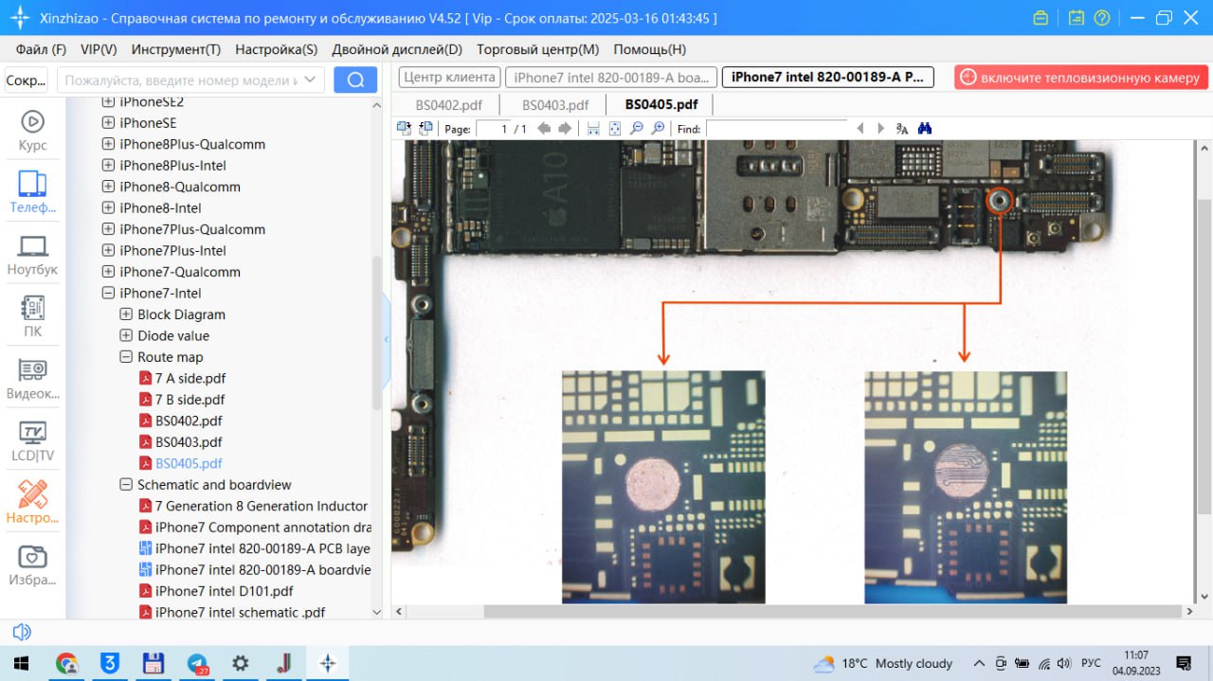Select the Телефон sidebar category
Image resolution: width=1213 pixels, height=681 pixels.
[33, 192]
